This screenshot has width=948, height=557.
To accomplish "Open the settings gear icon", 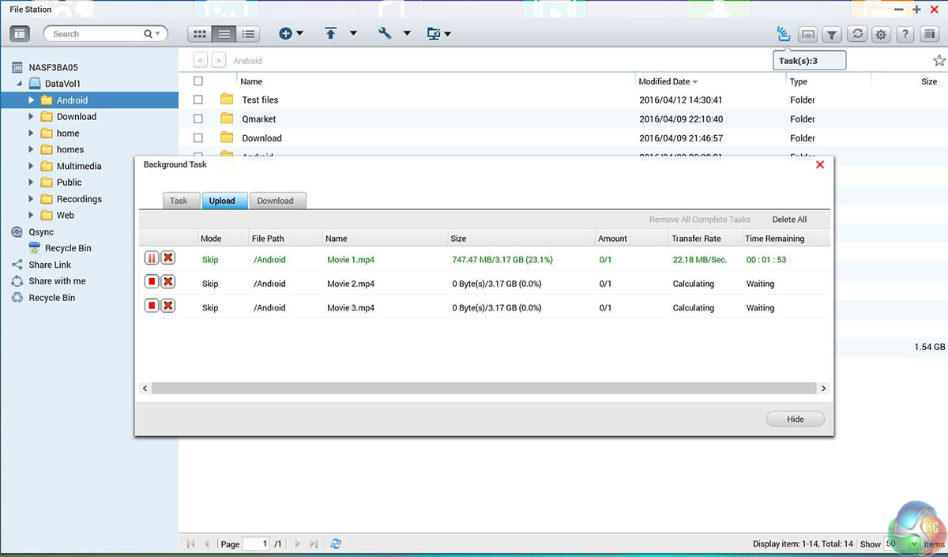I will point(881,34).
